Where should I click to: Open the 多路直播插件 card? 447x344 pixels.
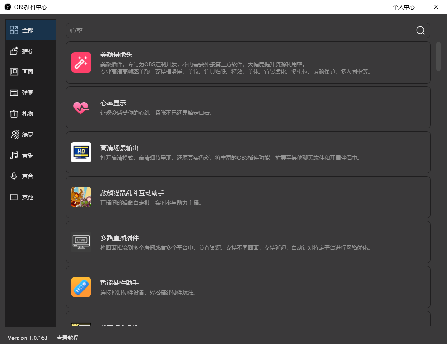[x=248, y=242]
